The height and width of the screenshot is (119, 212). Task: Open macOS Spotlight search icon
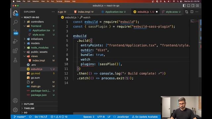click(178, 1)
